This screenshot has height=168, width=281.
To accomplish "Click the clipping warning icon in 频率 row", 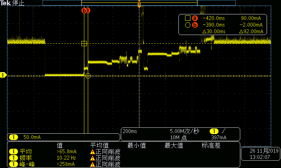I will tap(92, 158).
